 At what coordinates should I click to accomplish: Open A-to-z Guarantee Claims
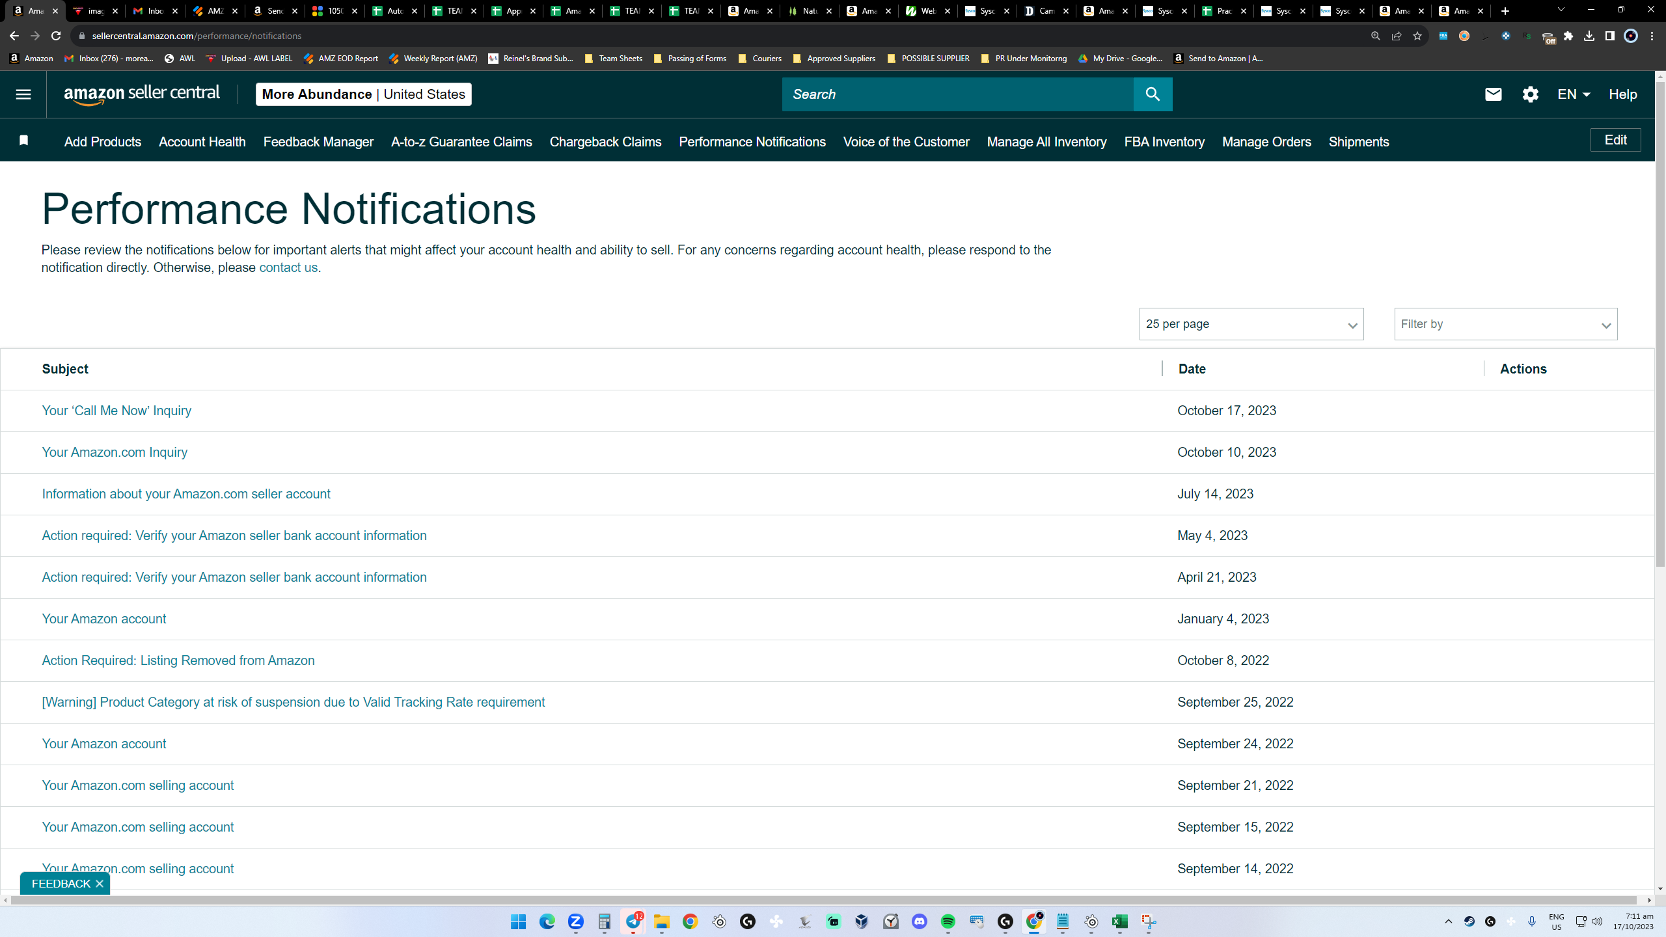click(x=461, y=142)
